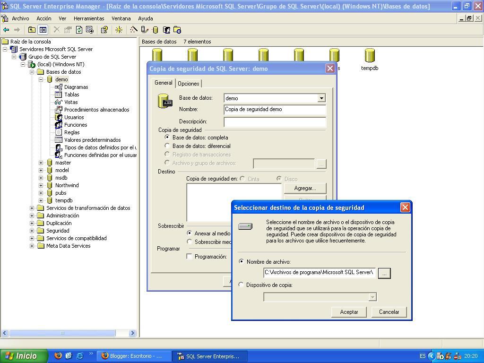Screen dimensions: 484x363
Task: Select 'Base de datos: diferencial' radio button
Action: click(x=167, y=146)
